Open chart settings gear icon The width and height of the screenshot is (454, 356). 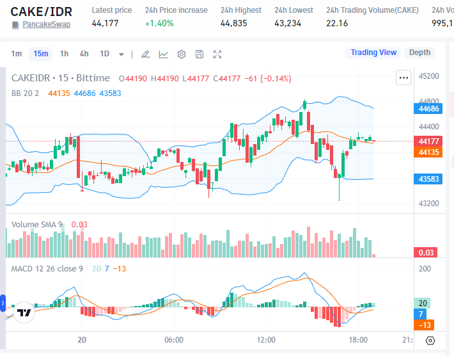[181, 54]
